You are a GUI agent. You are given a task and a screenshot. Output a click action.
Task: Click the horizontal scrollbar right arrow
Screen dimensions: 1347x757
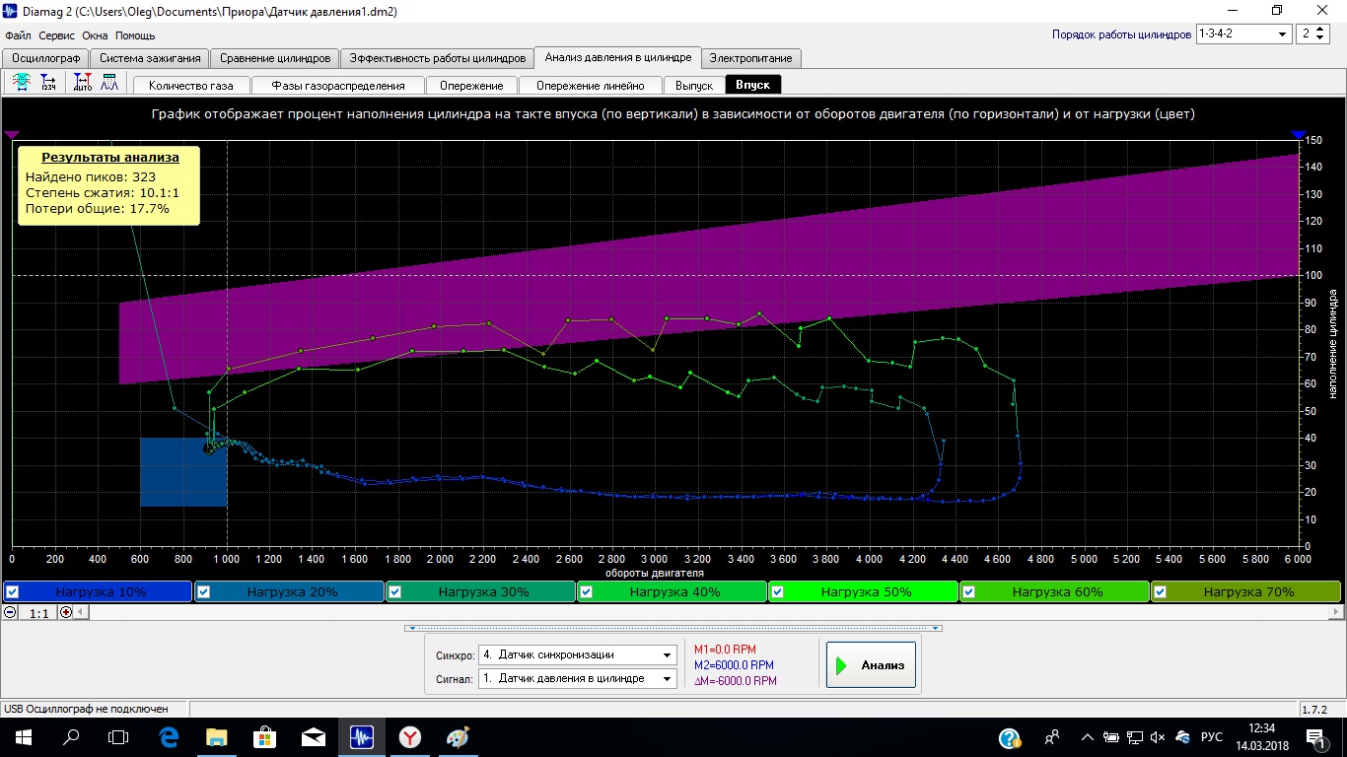1336,613
